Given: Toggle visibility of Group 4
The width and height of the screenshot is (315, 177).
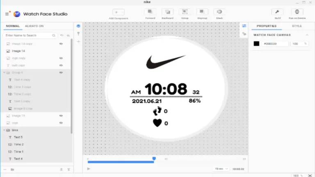Looking at the screenshot, I should pos(61,73).
